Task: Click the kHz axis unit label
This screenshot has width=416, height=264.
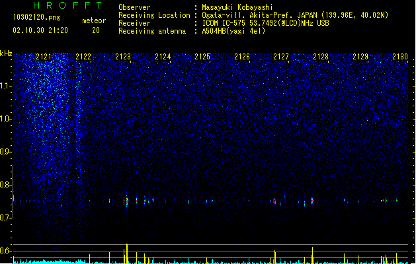Action: coord(6,53)
